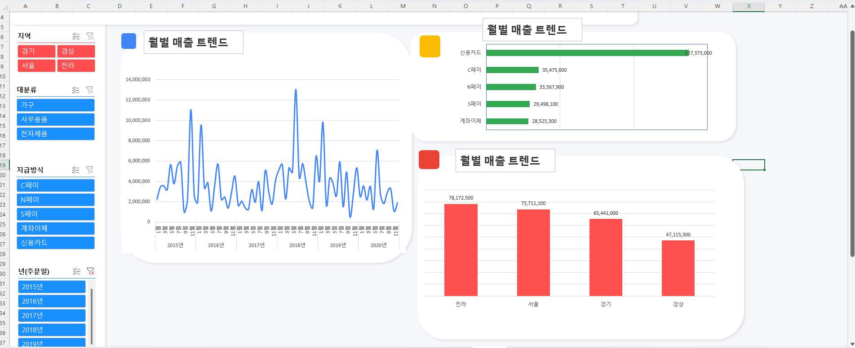Screen dimensions: 855x348
Task: Select the N페이 bar in payment chart
Action: coord(511,87)
